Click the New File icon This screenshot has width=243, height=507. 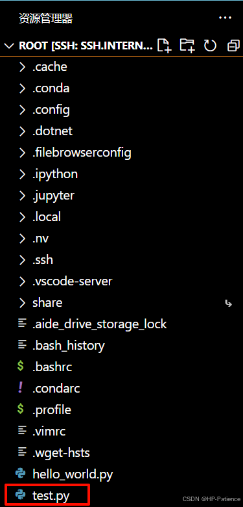pyautogui.click(x=164, y=45)
